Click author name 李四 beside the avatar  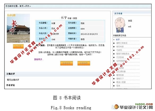130,21
